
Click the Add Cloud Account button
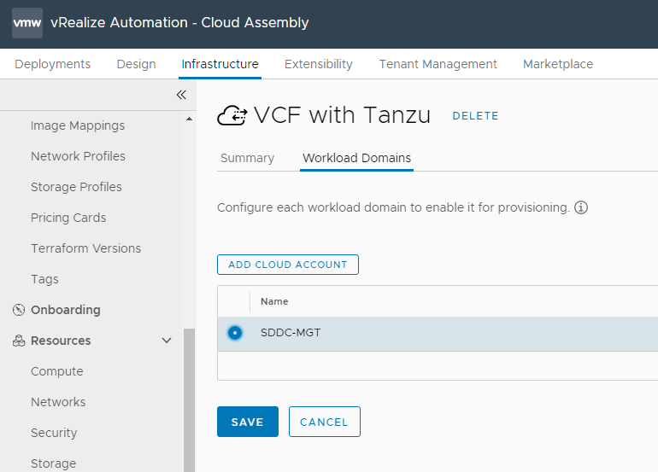pos(288,265)
